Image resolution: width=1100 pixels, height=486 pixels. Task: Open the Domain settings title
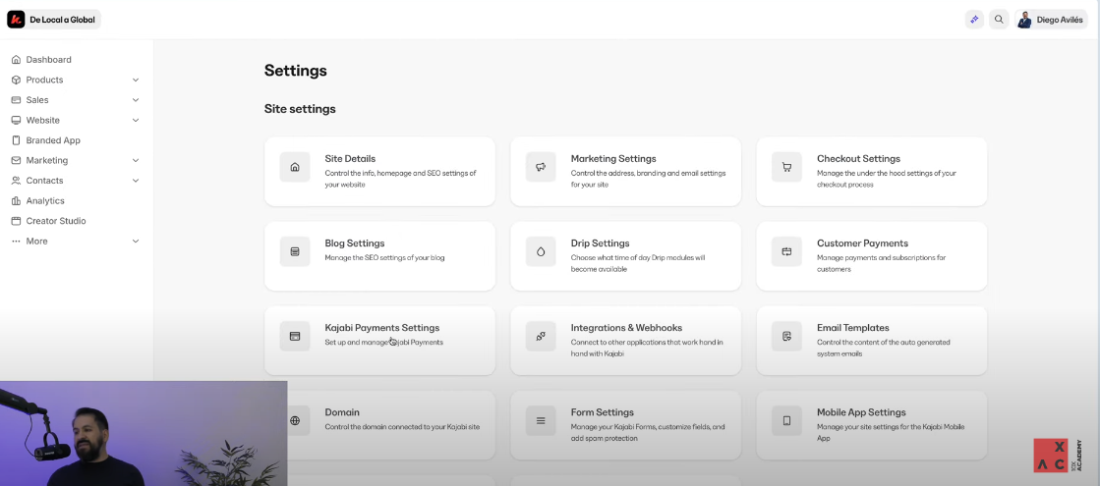[342, 412]
